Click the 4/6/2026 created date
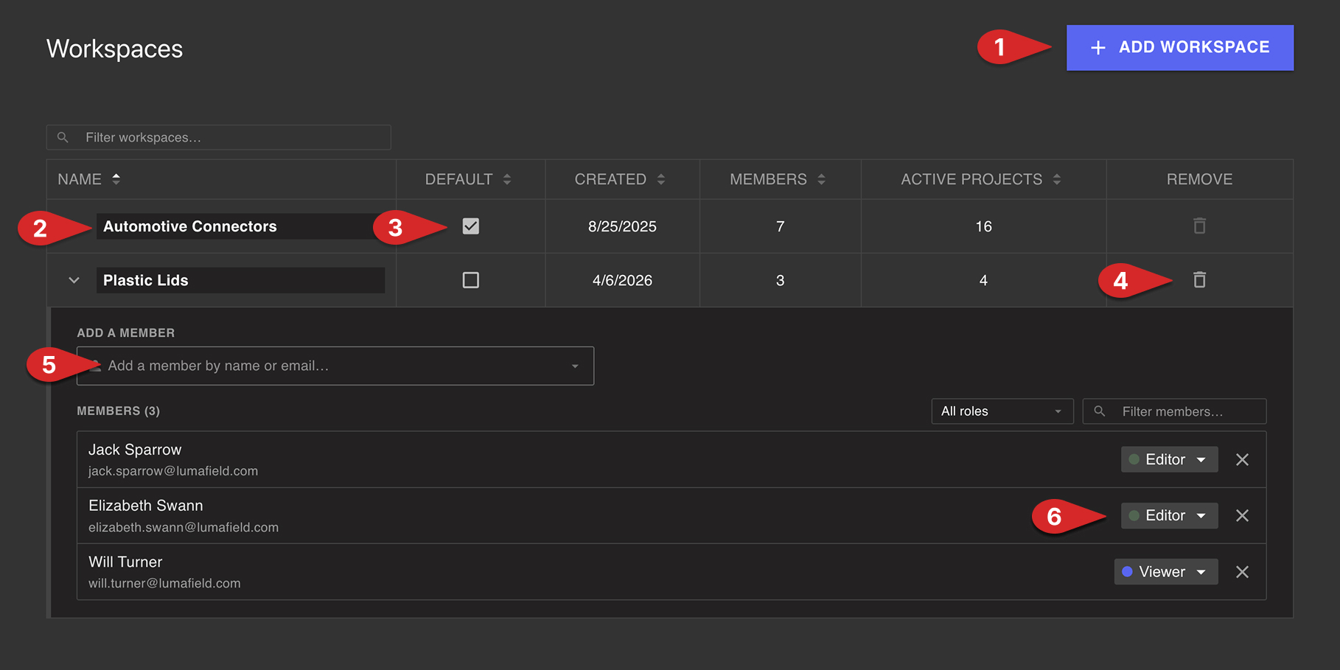Screen dimensions: 1340x670 [622, 280]
